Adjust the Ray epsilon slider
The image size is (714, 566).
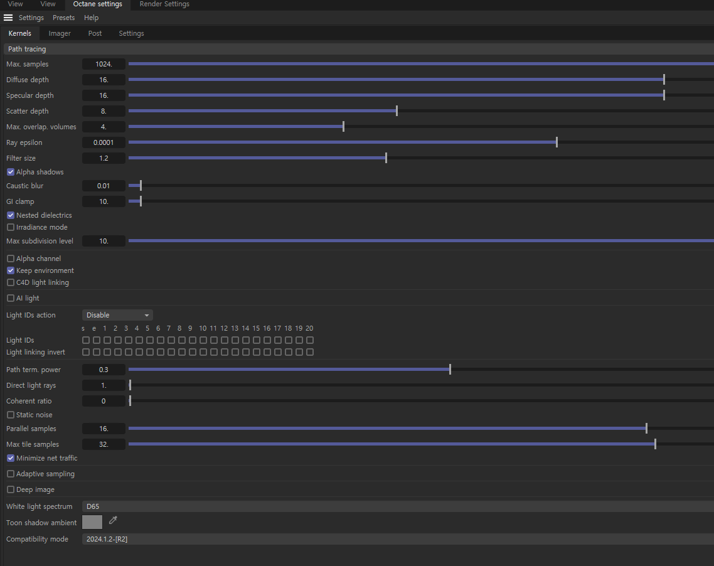click(x=421, y=142)
